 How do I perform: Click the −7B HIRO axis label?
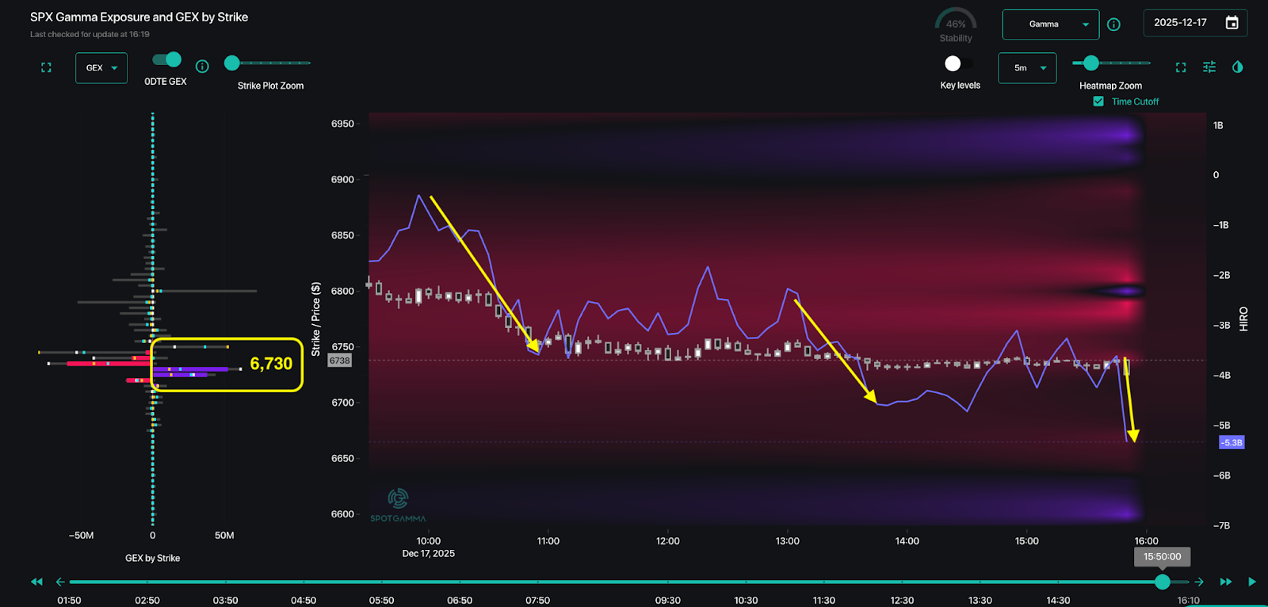(1220, 525)
